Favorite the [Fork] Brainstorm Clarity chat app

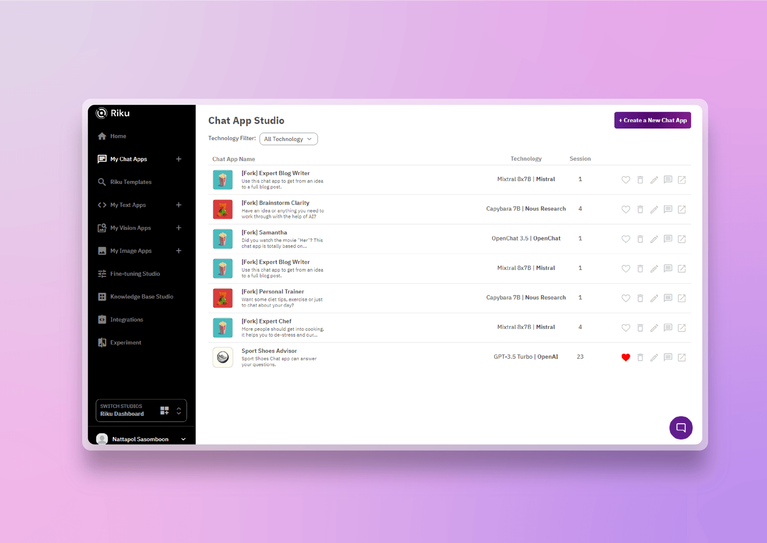[626, 209]
